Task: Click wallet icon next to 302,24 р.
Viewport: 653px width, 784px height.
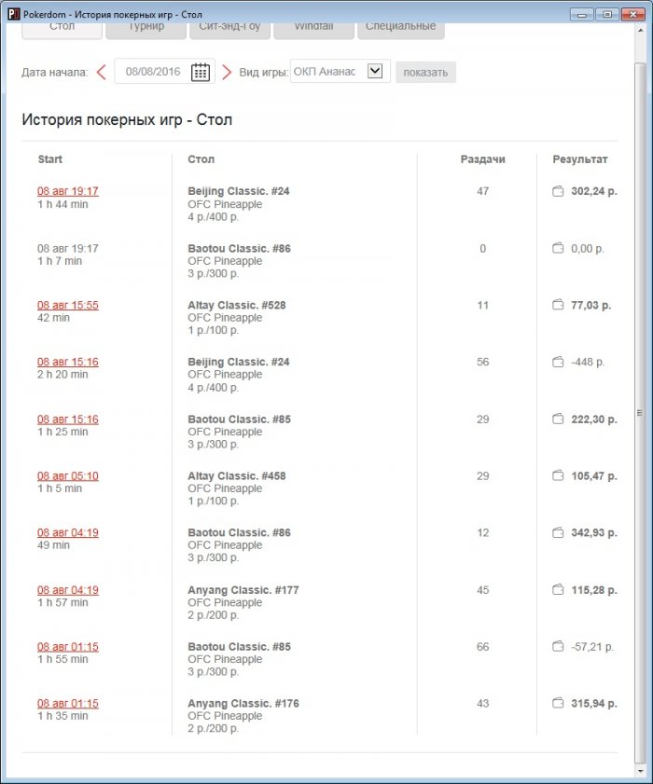Action: pos(558,191)
